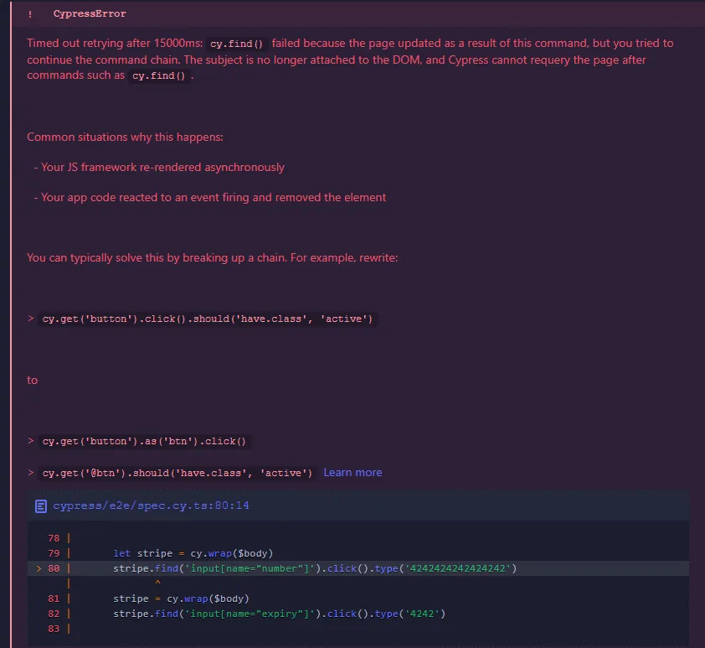Screen dimensions: 705x648
Task: Select line number 78 in the code frame
Action: [54, 538]
